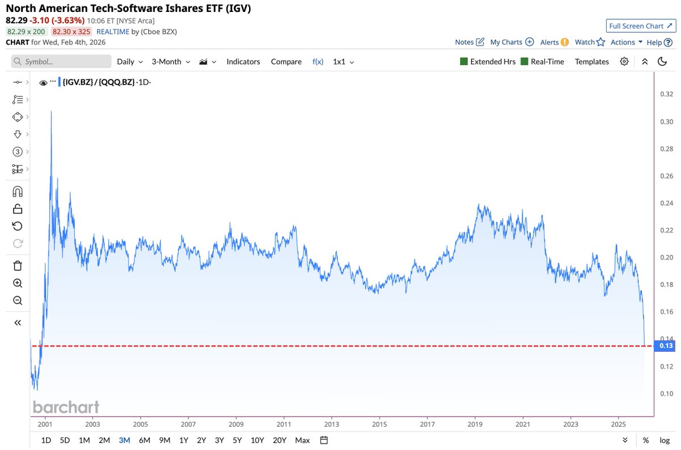Toggle Extended Hrs checkbox
681x450 pixels.
tap(487, 61)
